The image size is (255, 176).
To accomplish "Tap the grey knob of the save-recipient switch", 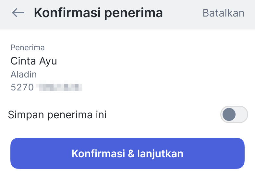I will 229,114.
